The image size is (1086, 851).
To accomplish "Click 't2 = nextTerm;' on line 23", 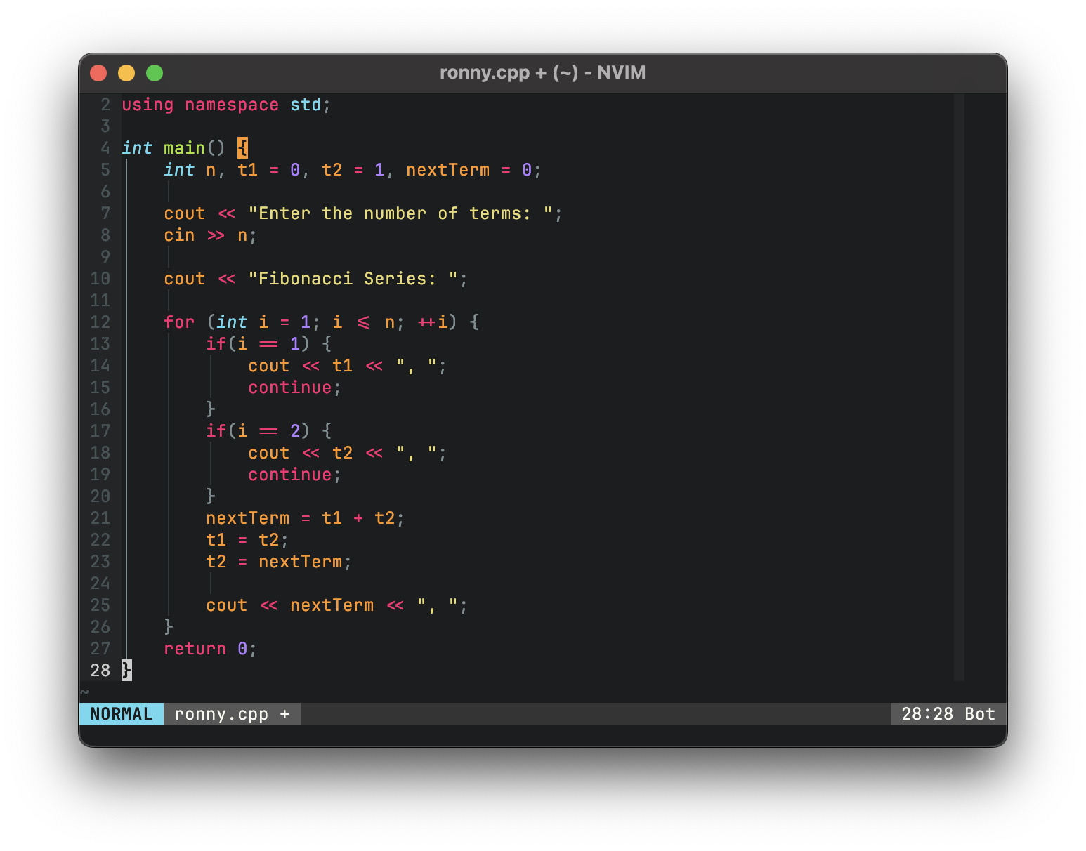I will click(279, 562).
